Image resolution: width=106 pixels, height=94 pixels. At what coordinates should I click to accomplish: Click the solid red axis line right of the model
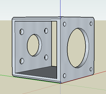click(100, 73)
